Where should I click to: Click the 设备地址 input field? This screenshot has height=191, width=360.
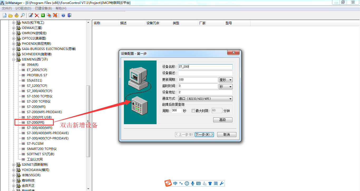205,93
